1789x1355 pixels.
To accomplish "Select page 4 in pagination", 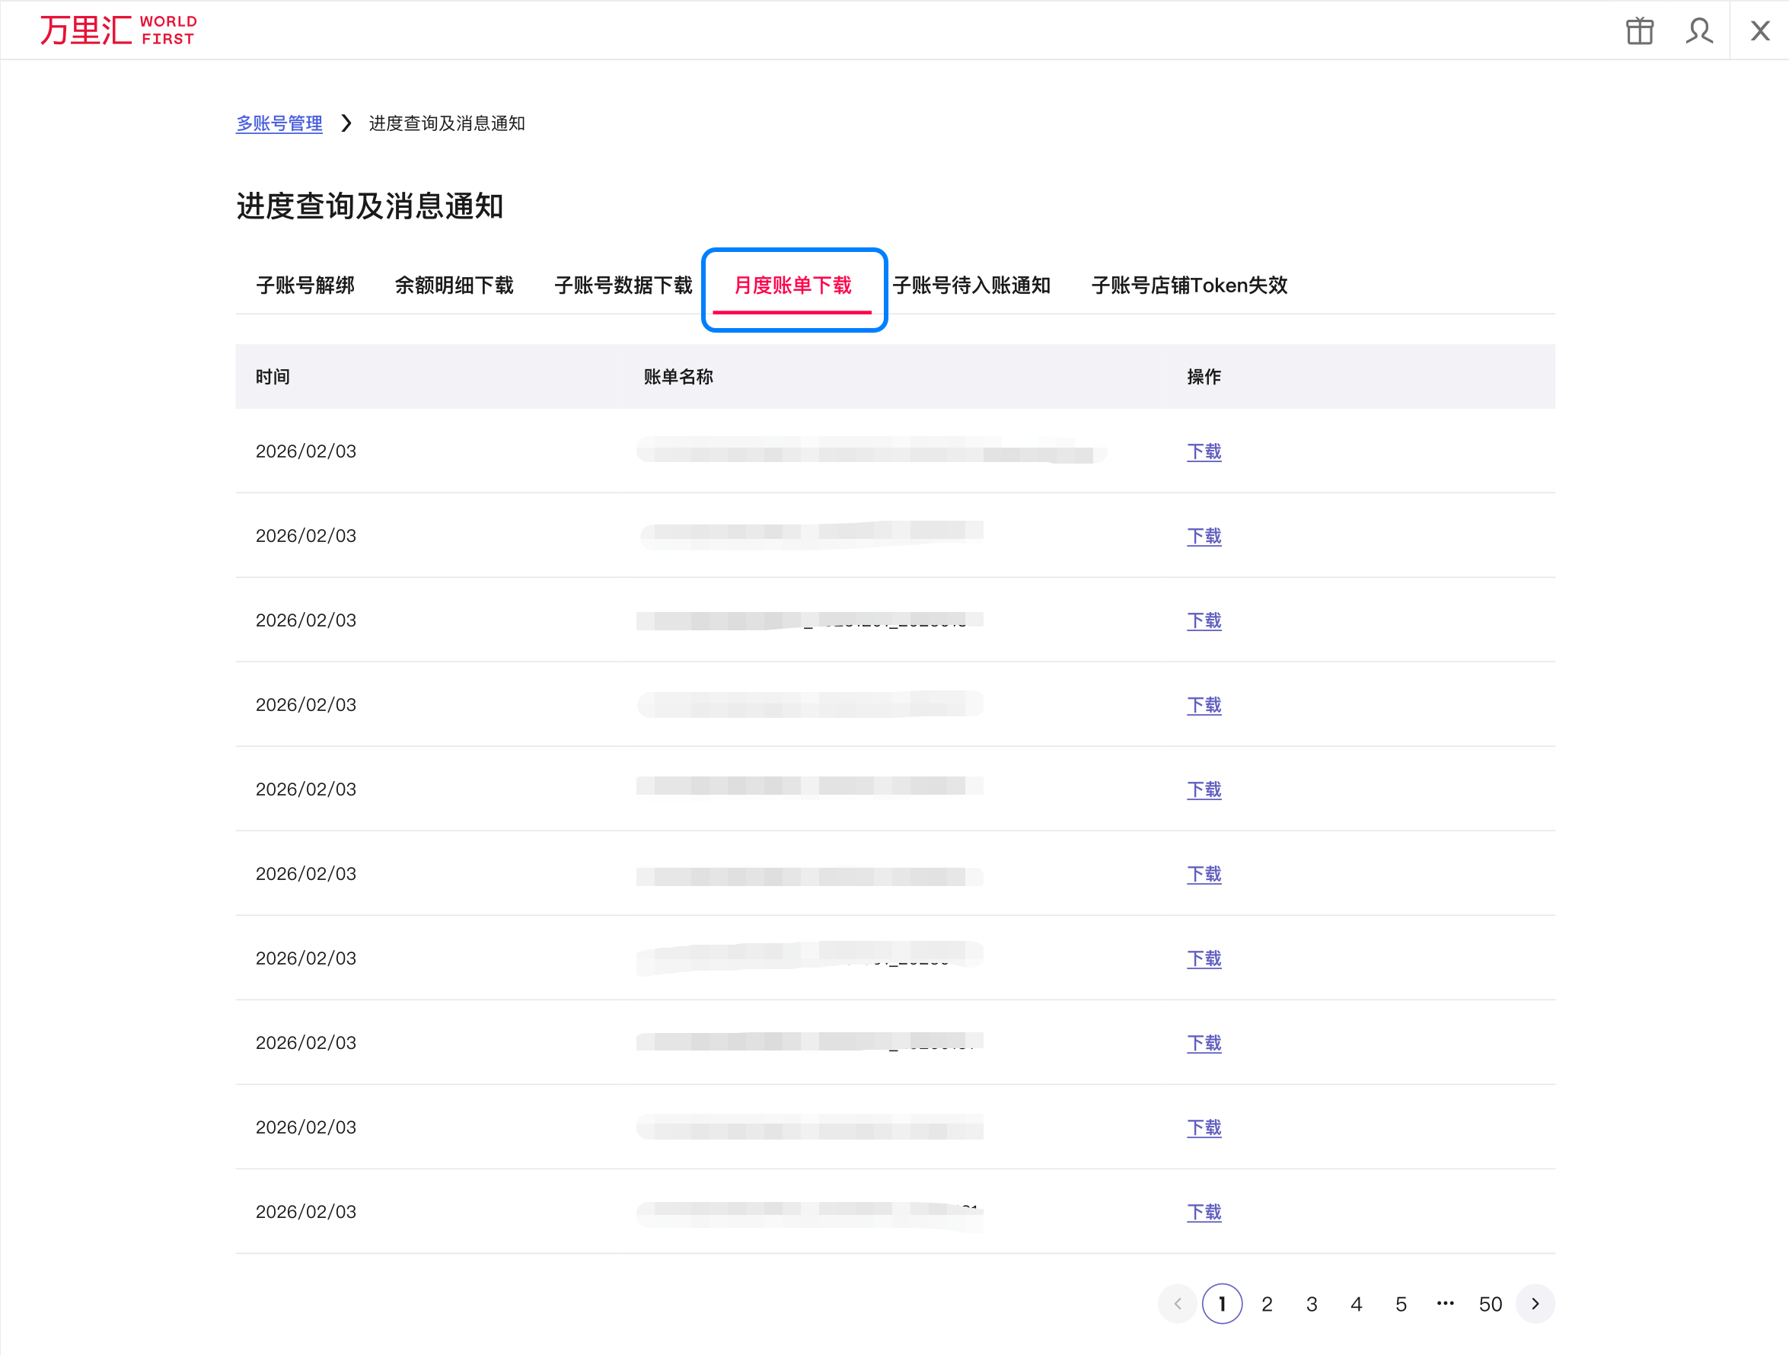I will click(x=1357, y=1303).
